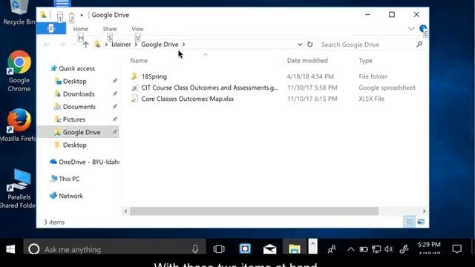Go forward with the forward arrow

pos(62,44)
